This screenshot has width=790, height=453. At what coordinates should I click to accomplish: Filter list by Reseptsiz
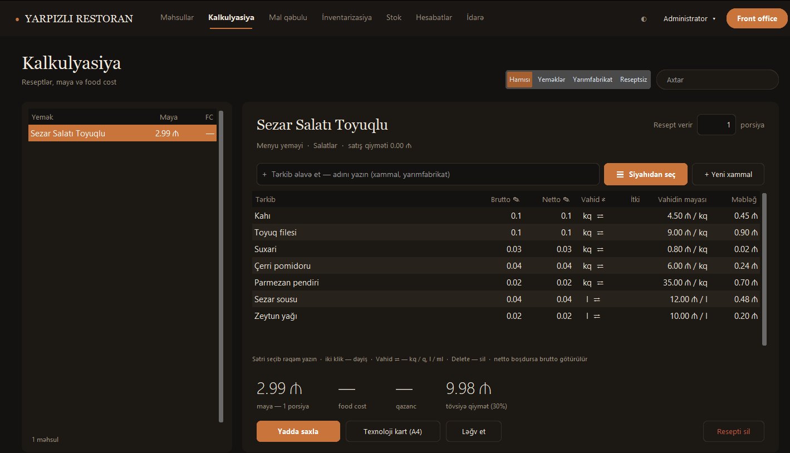tap(634, 80)
